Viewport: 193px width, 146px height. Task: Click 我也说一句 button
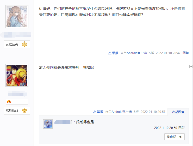(175, 137)
